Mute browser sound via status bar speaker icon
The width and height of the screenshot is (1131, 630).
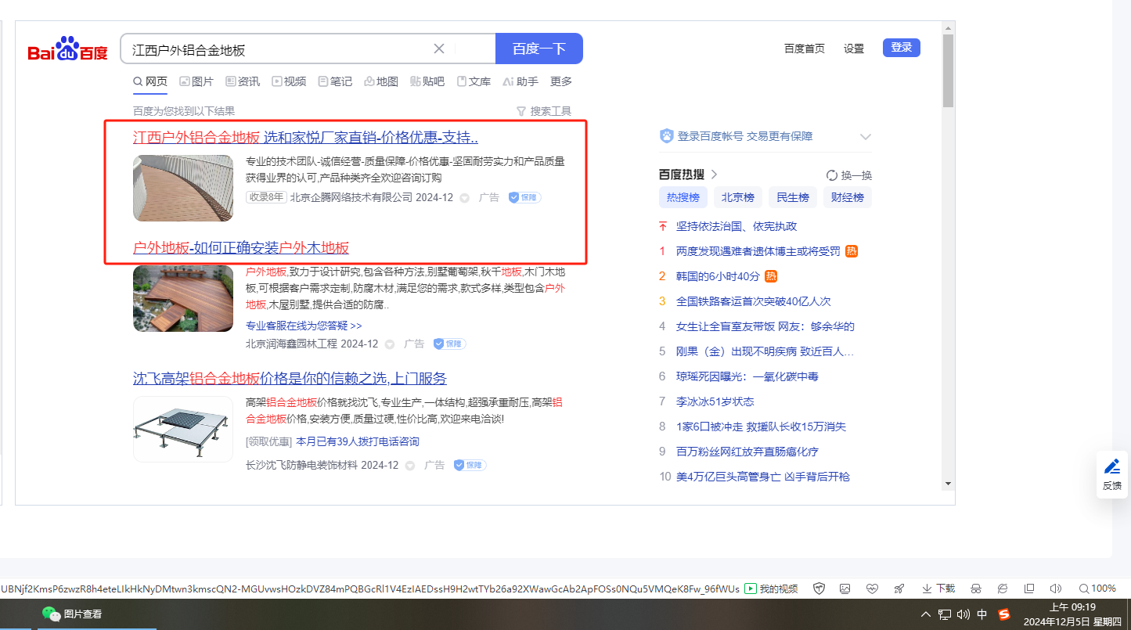pyautogui.click(x=1055, y=589)
